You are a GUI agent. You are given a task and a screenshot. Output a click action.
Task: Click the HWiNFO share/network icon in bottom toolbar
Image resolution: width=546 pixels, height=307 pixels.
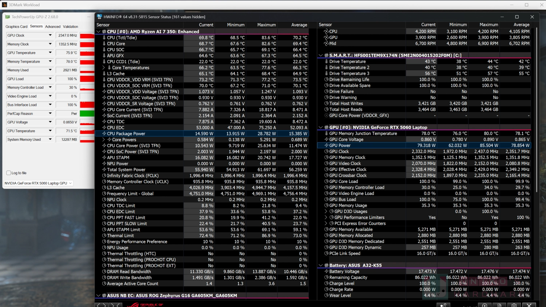point(443,305)
